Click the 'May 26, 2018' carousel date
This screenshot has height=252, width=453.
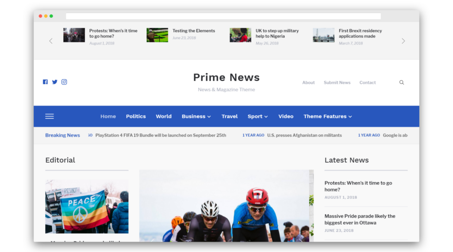pos(267,43)
